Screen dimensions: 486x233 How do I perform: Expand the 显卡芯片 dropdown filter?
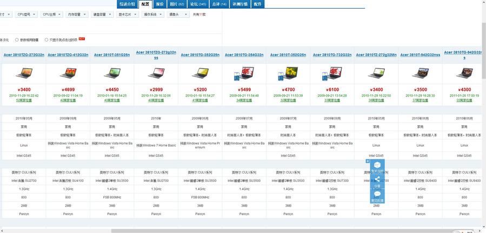[x=128, y=14]
